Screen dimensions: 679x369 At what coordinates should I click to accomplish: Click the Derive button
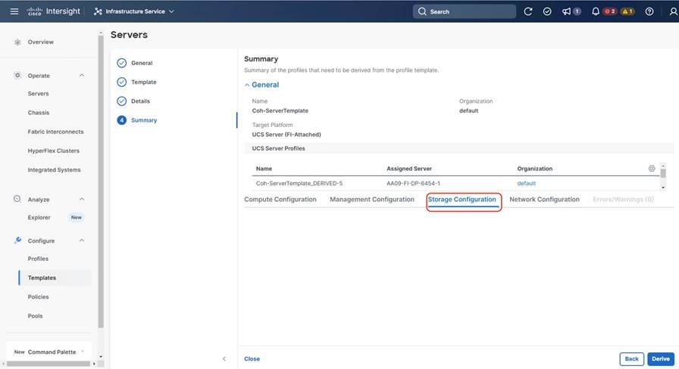click(661, 358)
